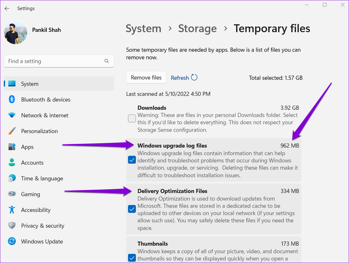Uncheck Windows upgrade log files checkbox

[x=132, y=160]
